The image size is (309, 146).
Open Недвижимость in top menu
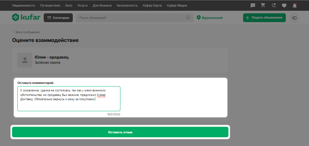(x=23, y=6)
